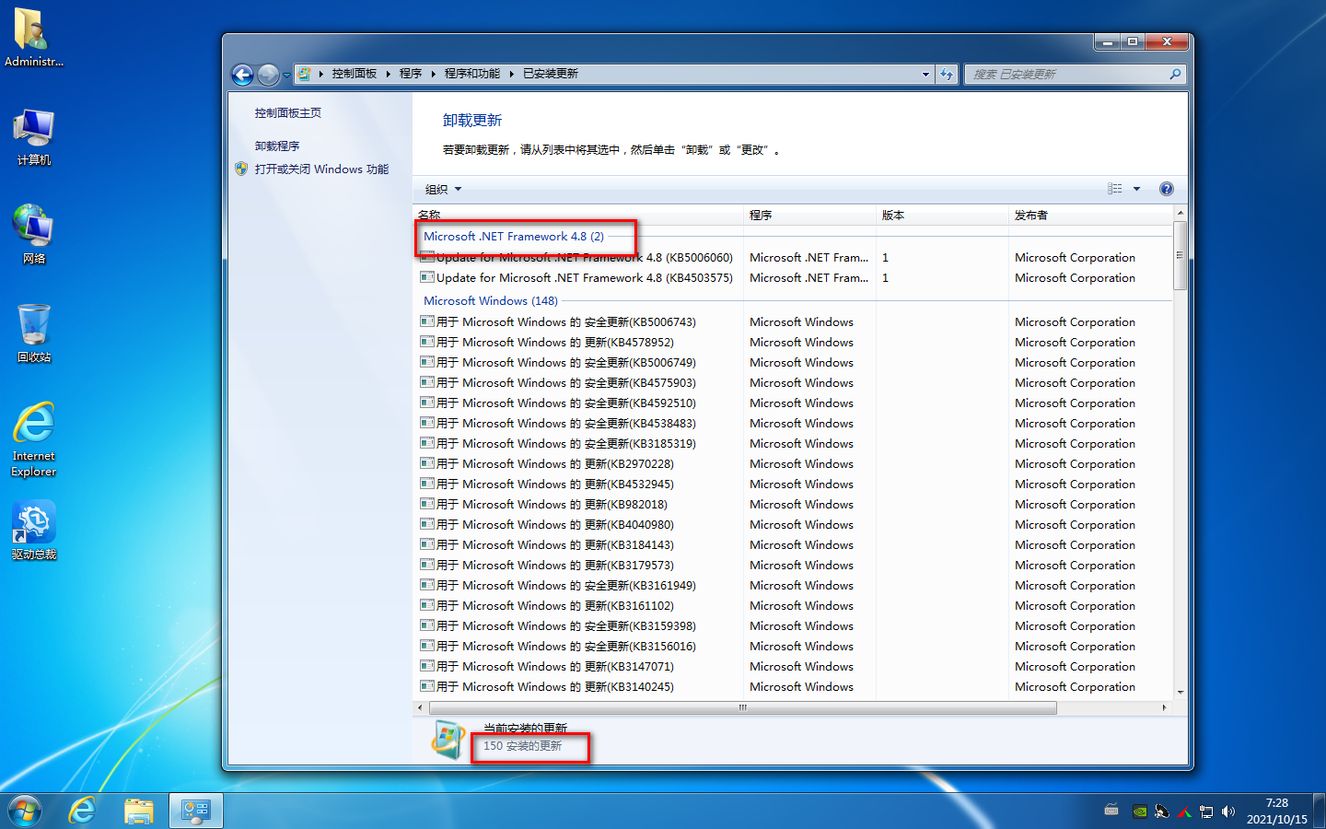Expand arrow after 程序 breadcrumb
This screenshot has height=829, width=1326.
(x=433, y=74)
